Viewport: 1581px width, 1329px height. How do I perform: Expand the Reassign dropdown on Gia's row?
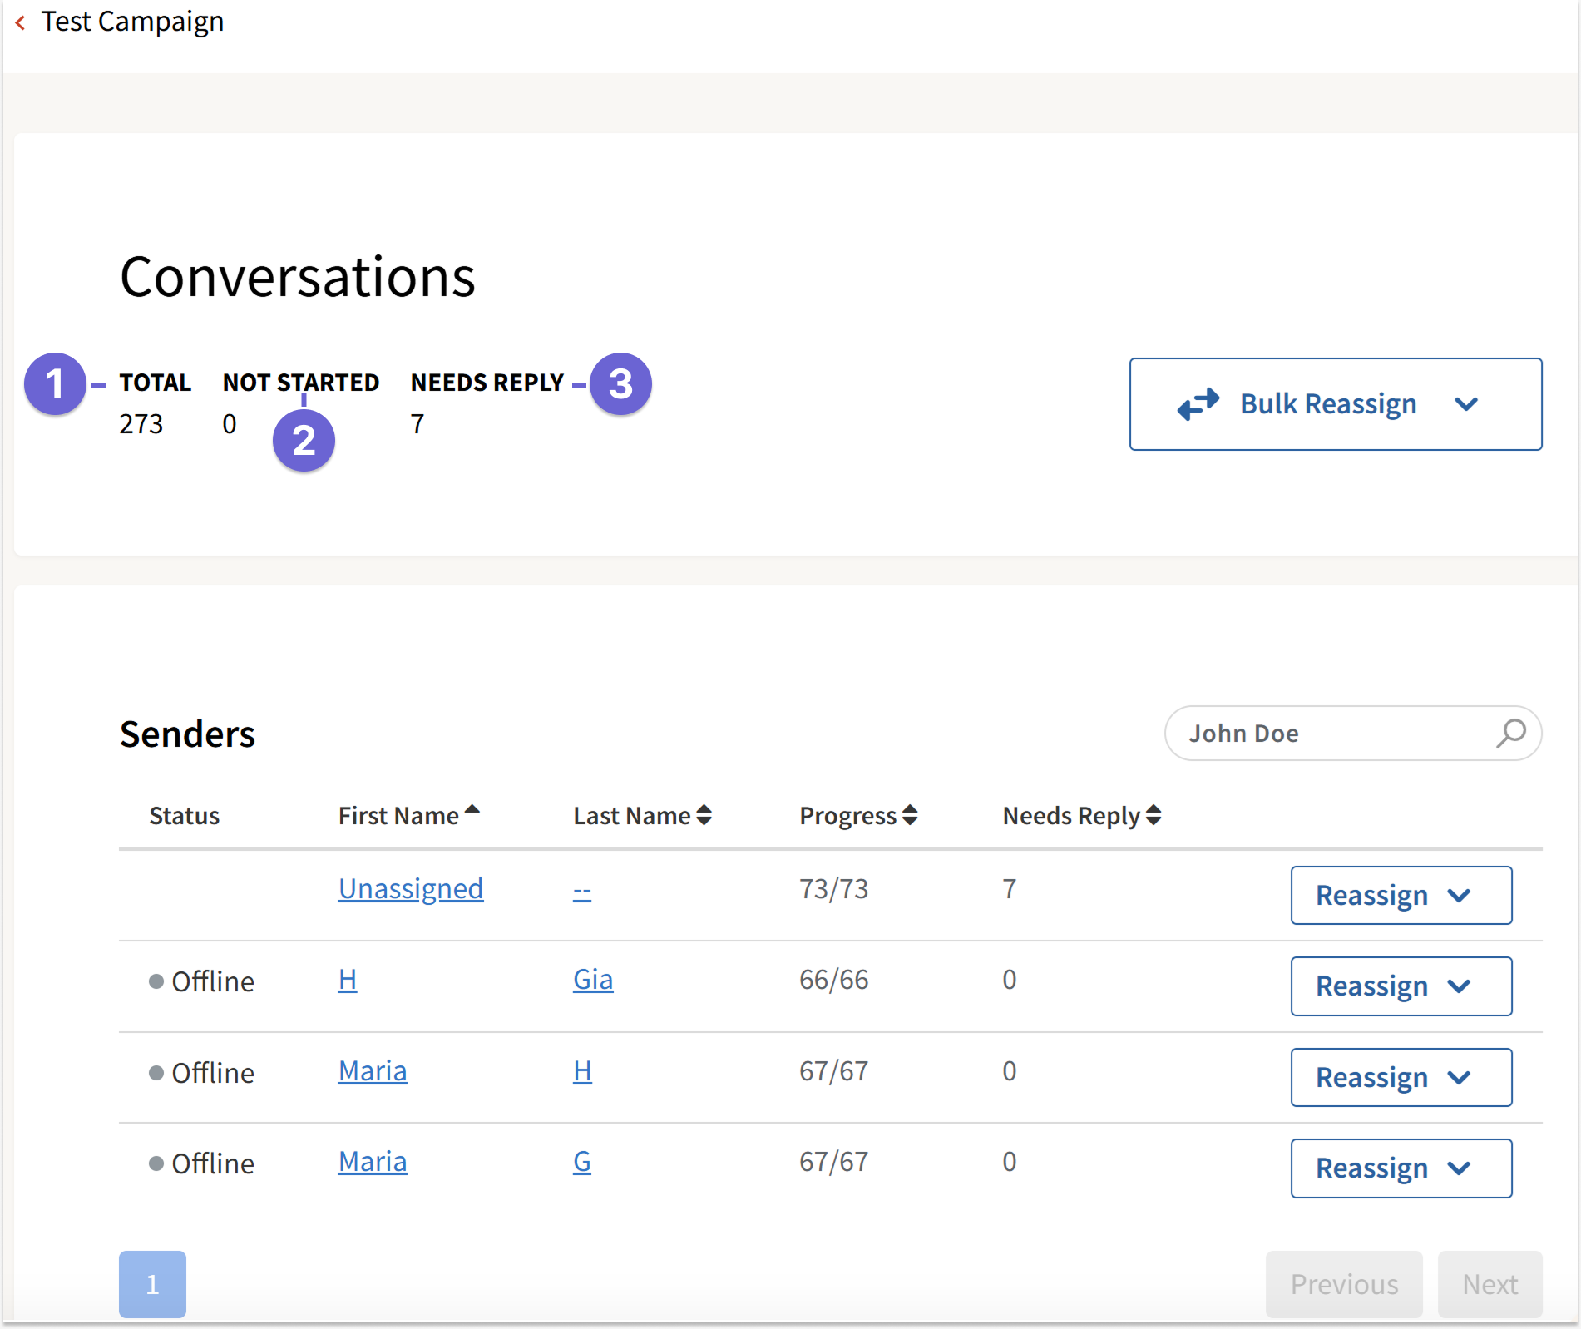pos(1401,986)
